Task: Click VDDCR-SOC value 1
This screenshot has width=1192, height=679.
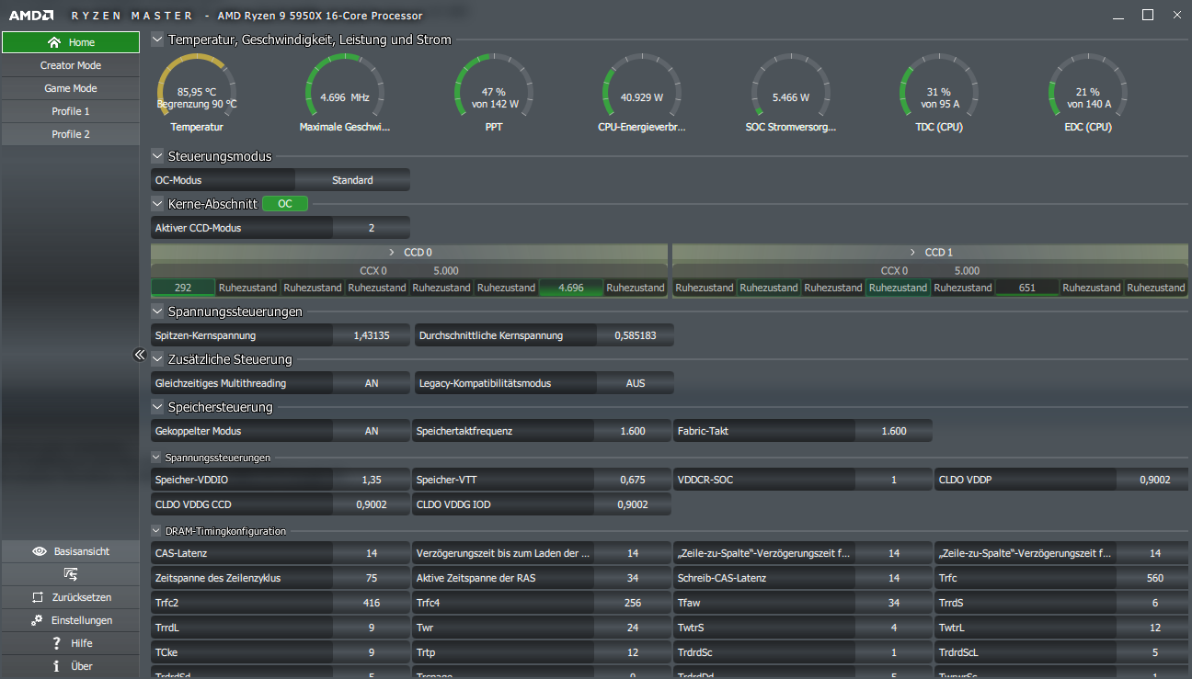Action: click(894, 480)
